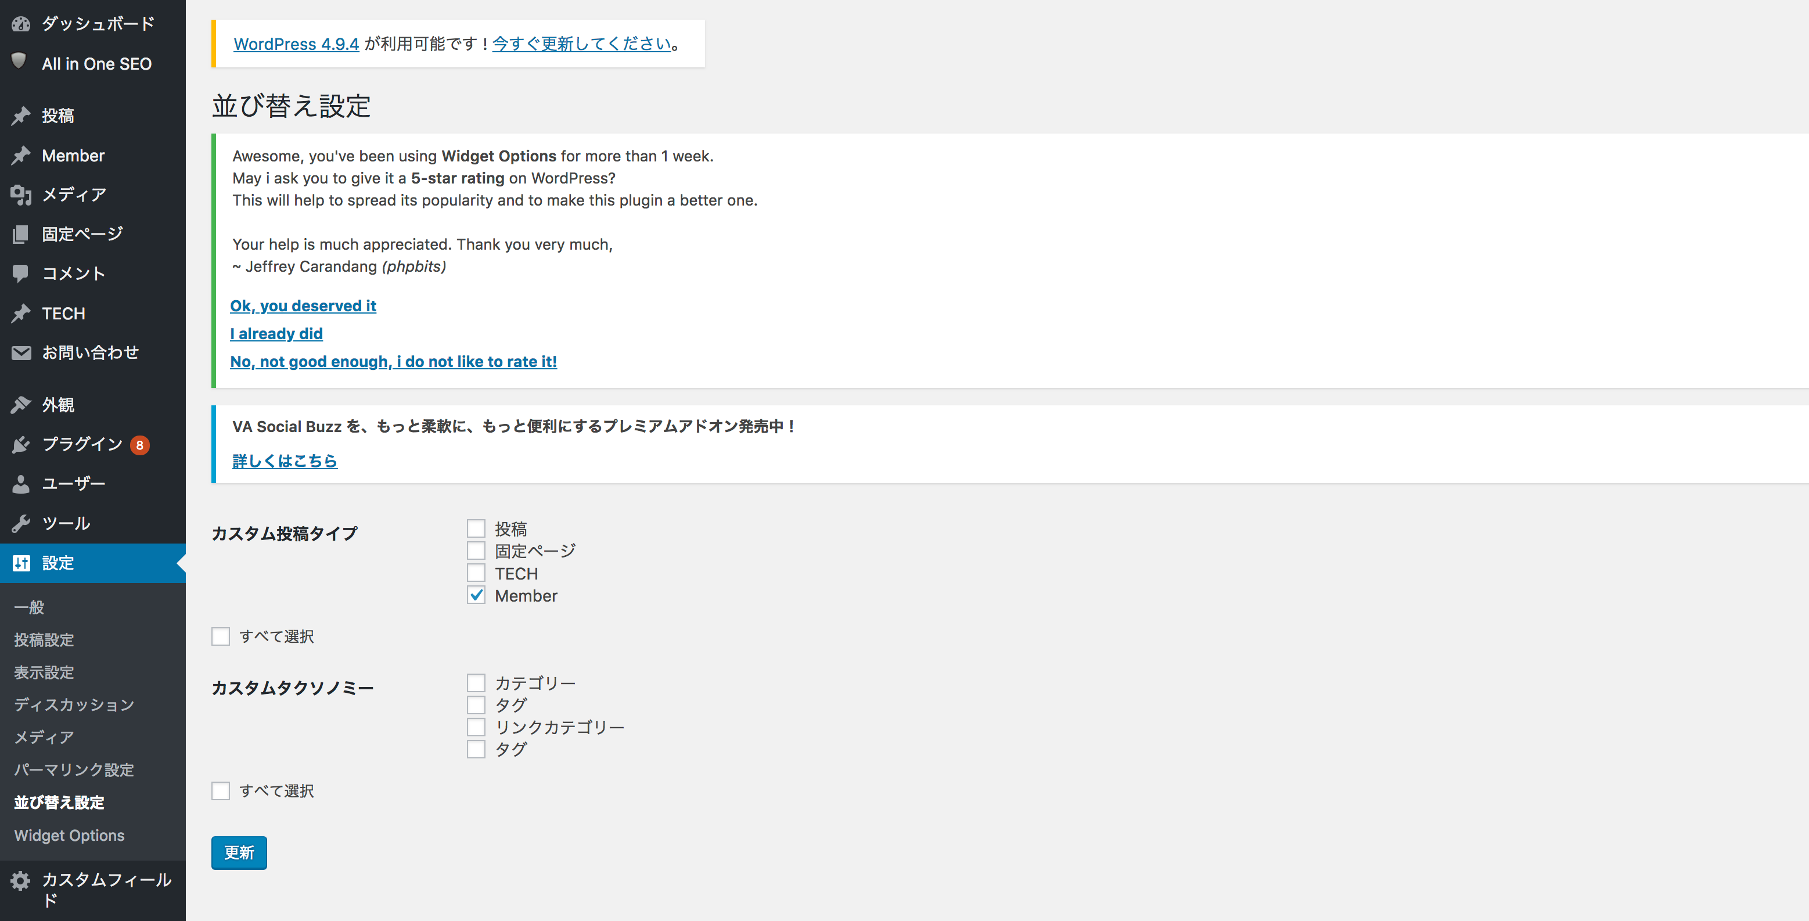Click the 更新 save button
This screenshot has width=1809, height=921.
tap(239, 852)
